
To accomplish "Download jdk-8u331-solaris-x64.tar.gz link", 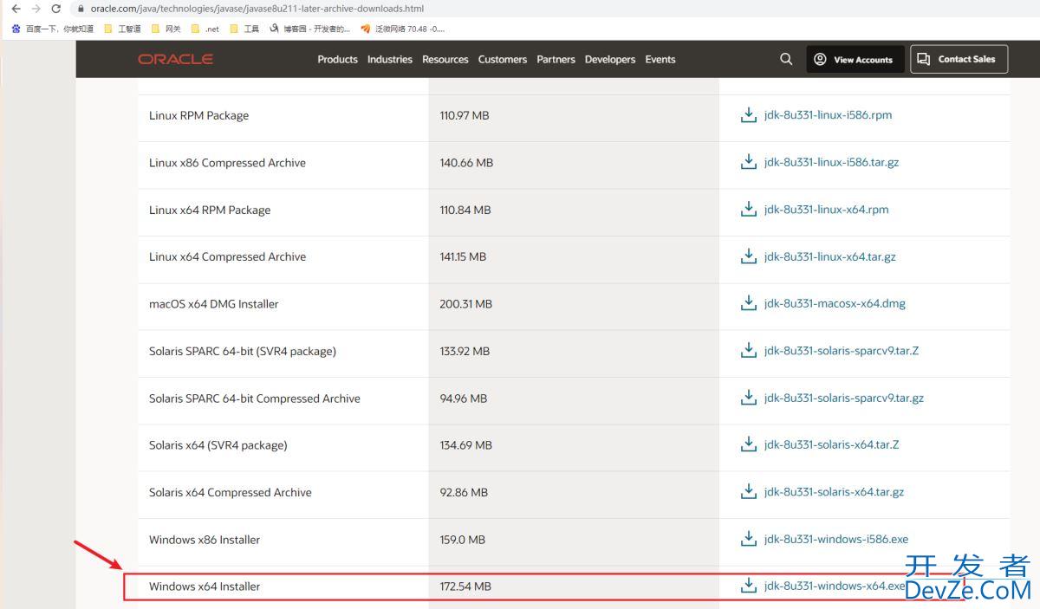I will pos(834,492).
